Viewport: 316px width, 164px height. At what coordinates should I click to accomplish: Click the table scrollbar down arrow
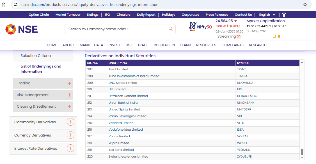coord(302,157)
